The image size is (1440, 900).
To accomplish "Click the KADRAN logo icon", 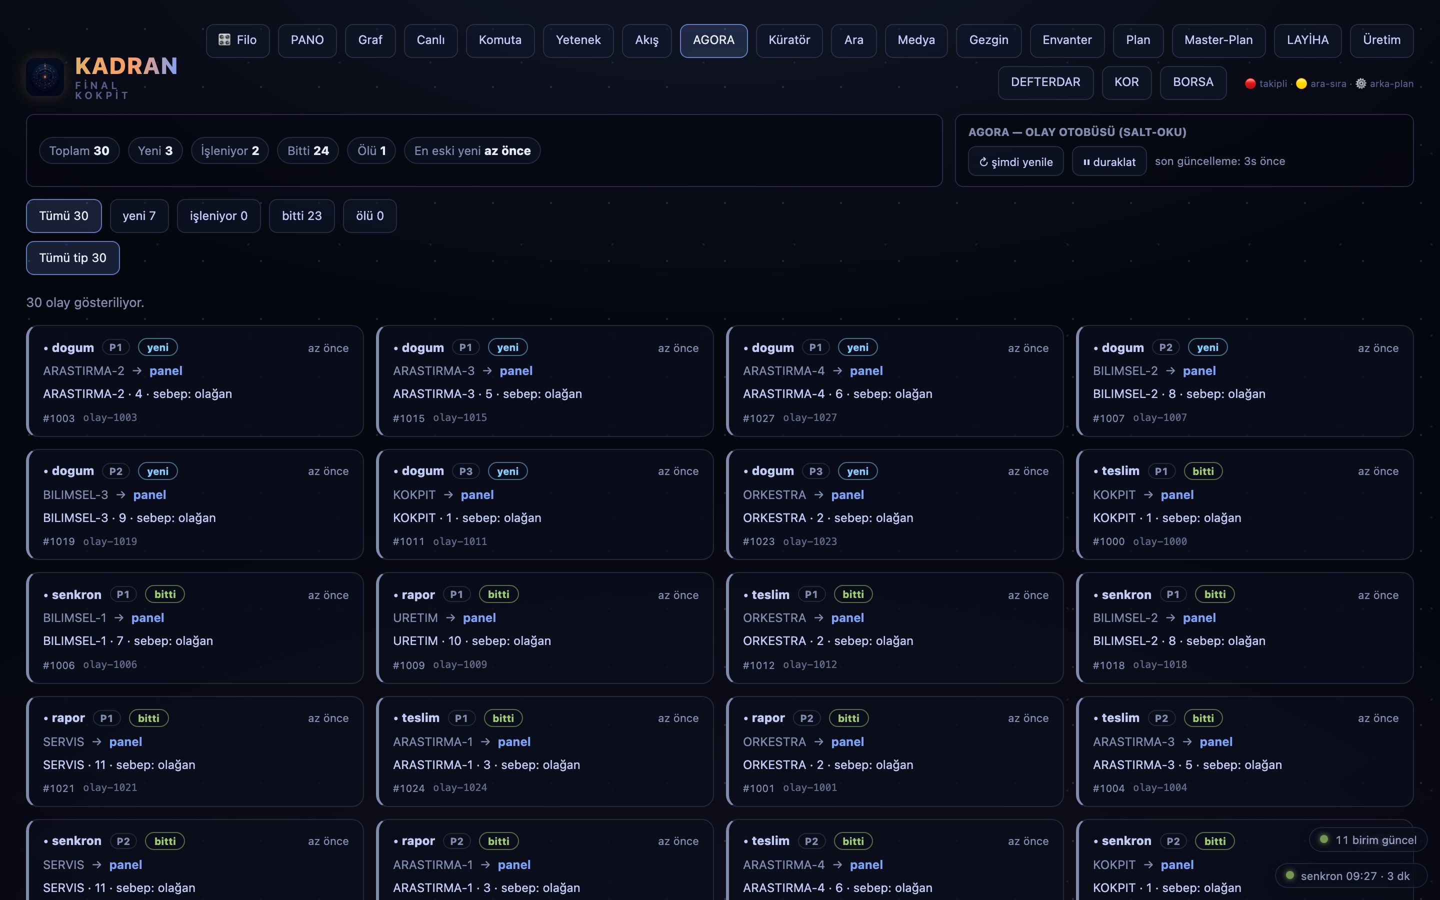I will coord(44,77).
